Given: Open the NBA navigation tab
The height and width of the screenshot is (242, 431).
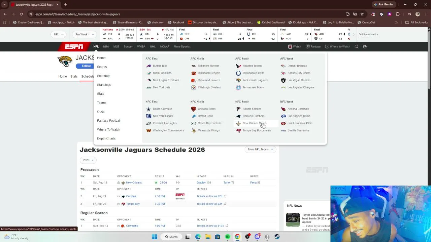Looking at the screenshot, I should coord(106,47).
